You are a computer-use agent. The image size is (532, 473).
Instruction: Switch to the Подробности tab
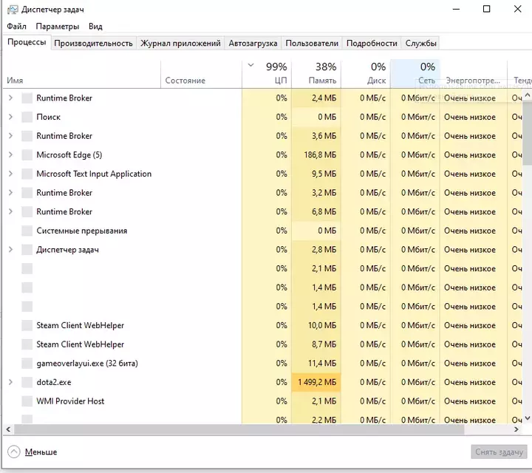[372, 44]
